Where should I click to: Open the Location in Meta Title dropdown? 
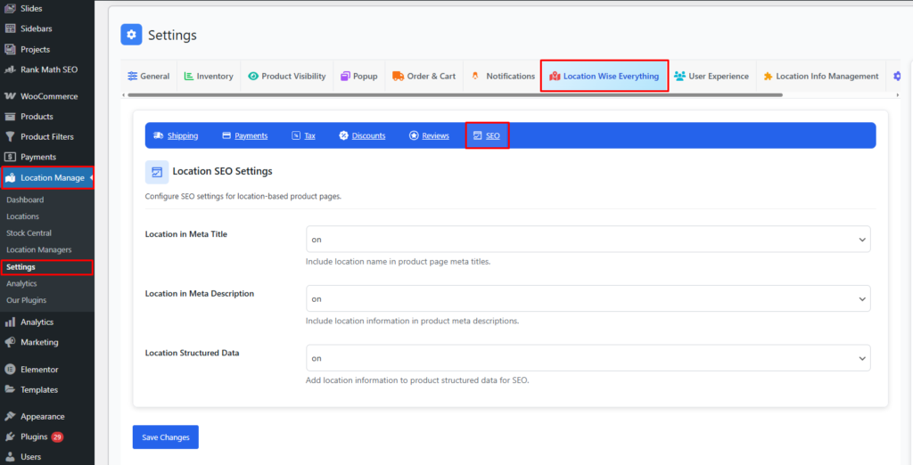(x=588, y=240)
